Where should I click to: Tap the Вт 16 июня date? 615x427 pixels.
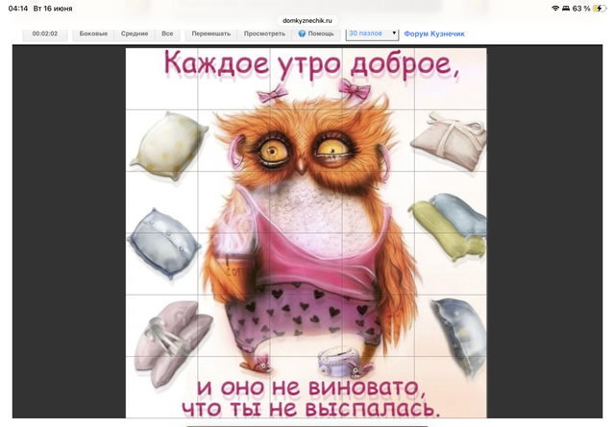click(x=53, y=9)
